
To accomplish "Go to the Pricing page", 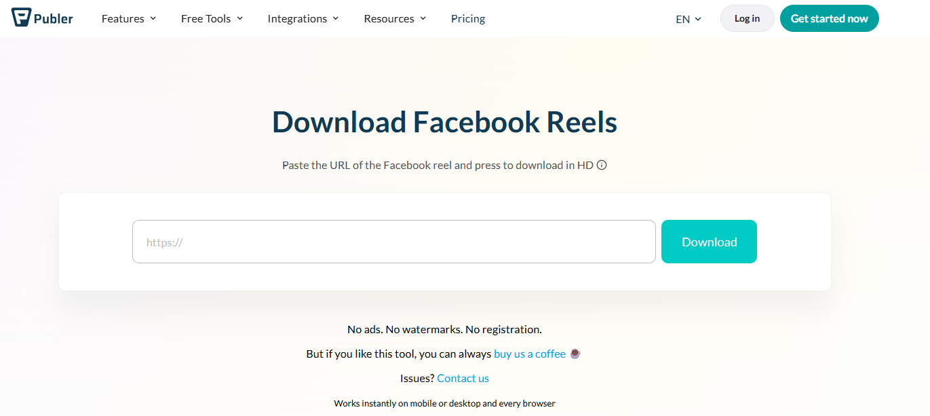I will point(468,19).
